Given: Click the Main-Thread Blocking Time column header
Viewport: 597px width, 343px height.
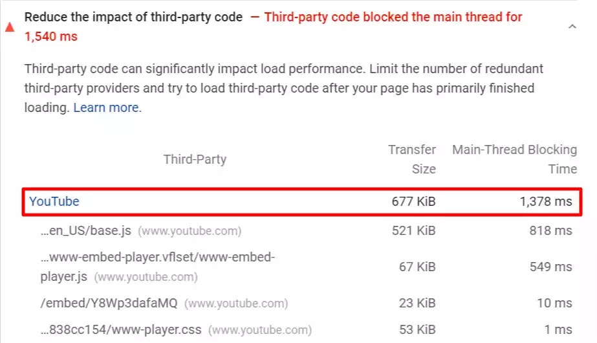Looking at the screenshot, I should [515, 159].
